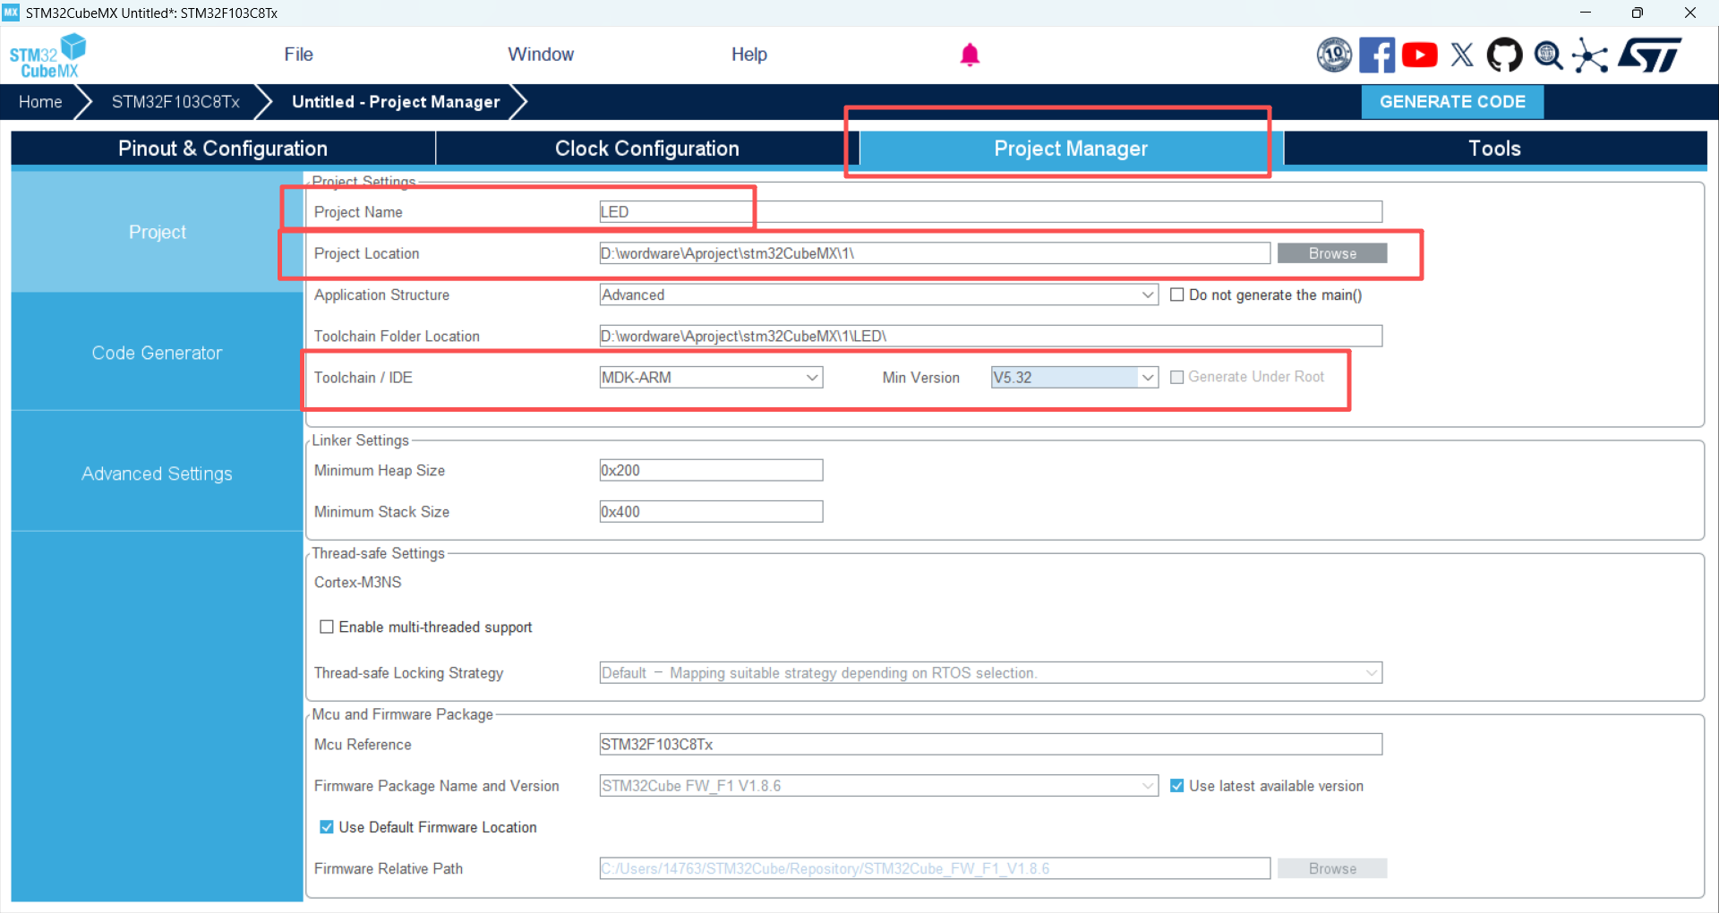Open the YouTube icon link
The image size is (1719, 913).
point(1420,55)
